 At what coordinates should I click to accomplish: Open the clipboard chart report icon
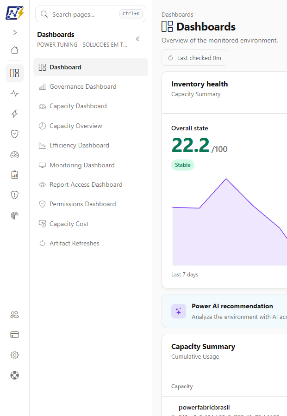pos(15,175)
